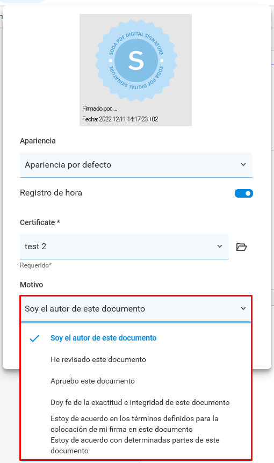Click the signature preview thumbnail
This screenshot has width=274, height=463.
pos(136,70)
